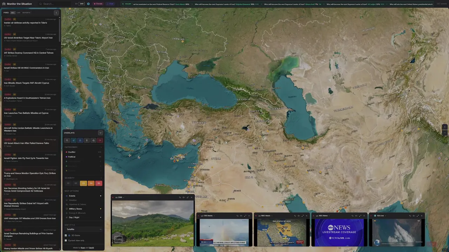Check the Current view only checkbox

66,240
